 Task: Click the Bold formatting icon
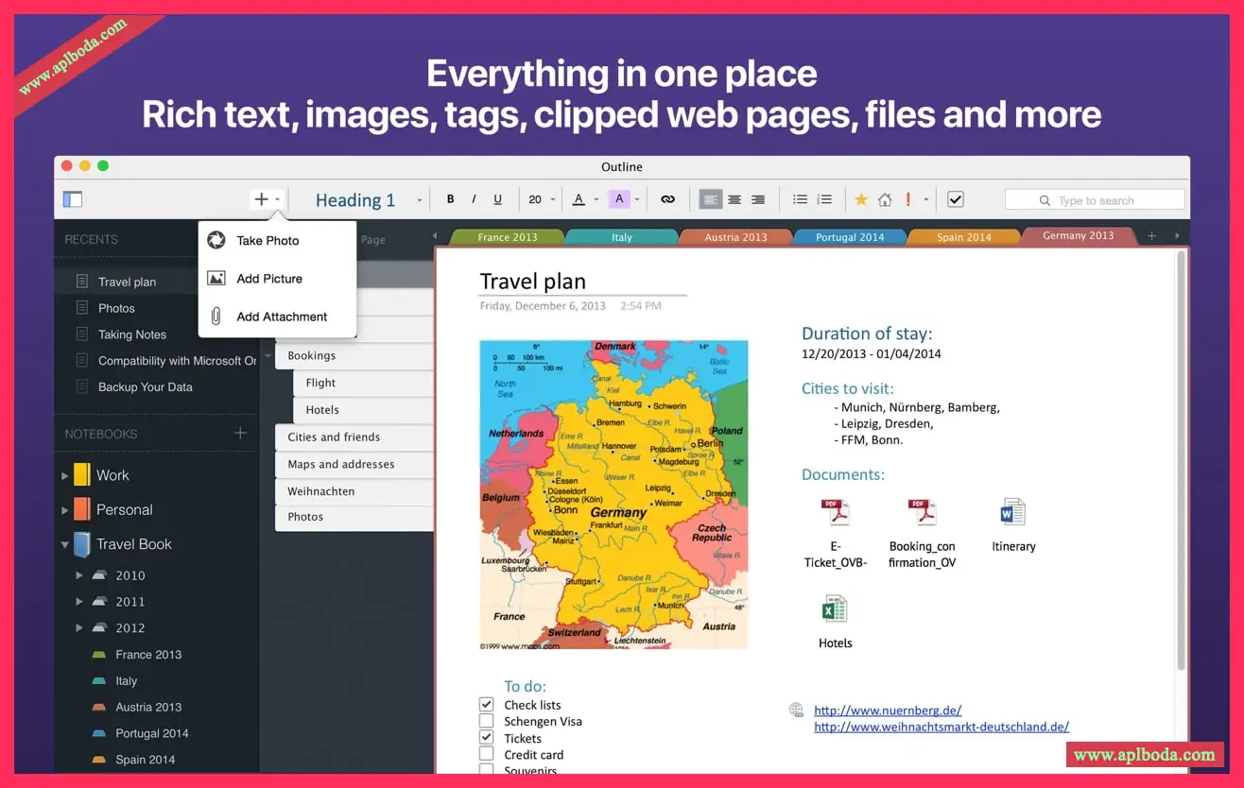click(450, 199)
